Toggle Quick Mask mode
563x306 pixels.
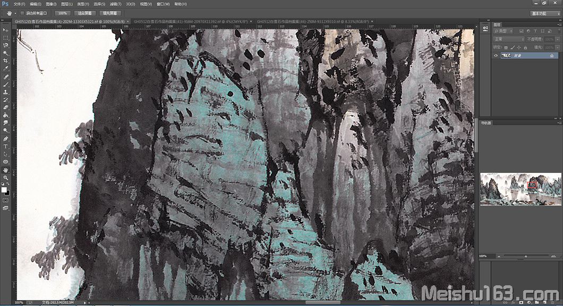[5, 200]
